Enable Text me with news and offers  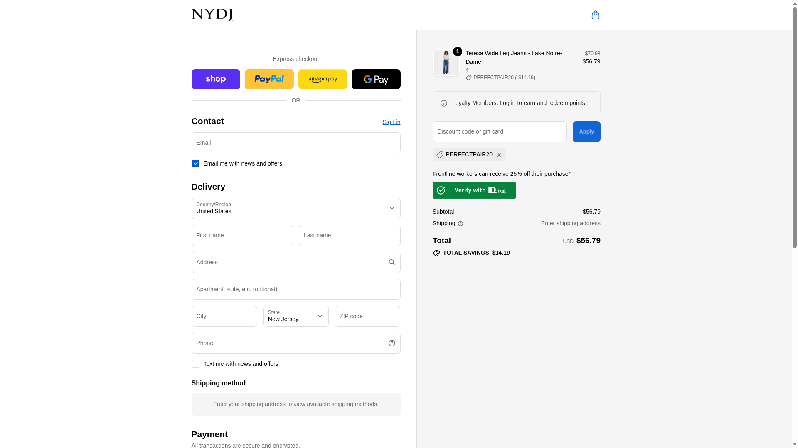196,364
